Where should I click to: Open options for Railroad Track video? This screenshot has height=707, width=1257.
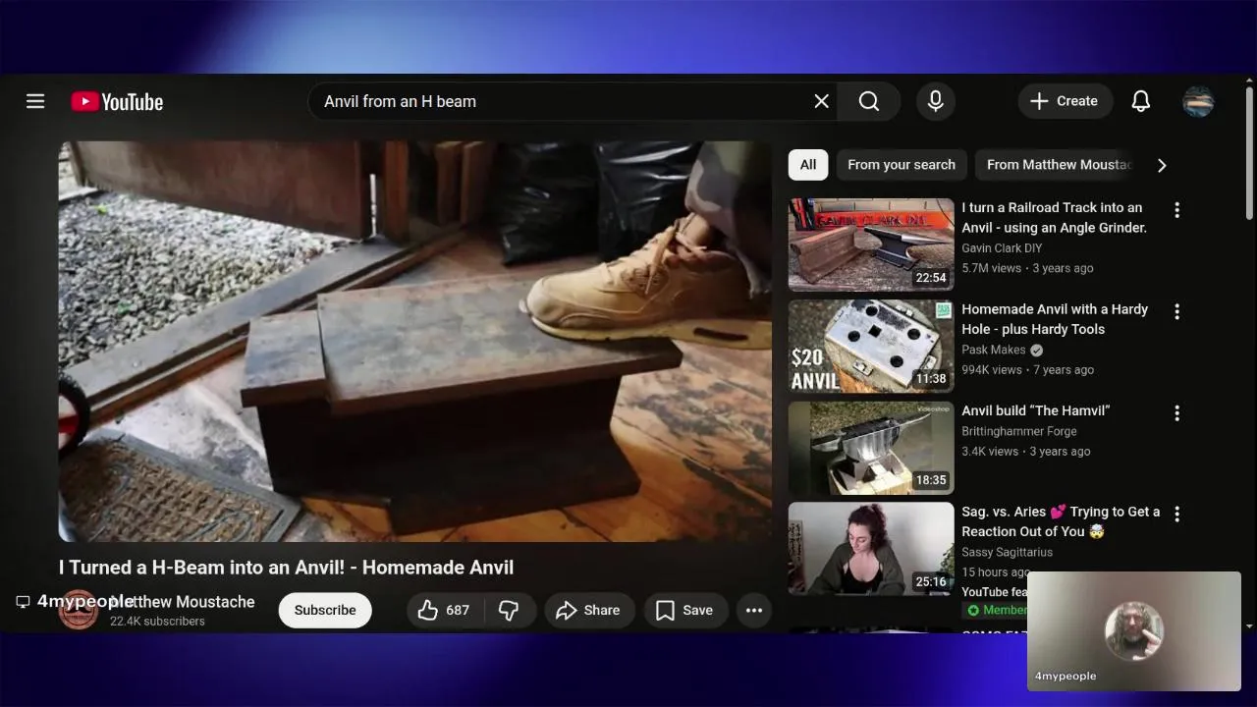(x=1176, y=210)
